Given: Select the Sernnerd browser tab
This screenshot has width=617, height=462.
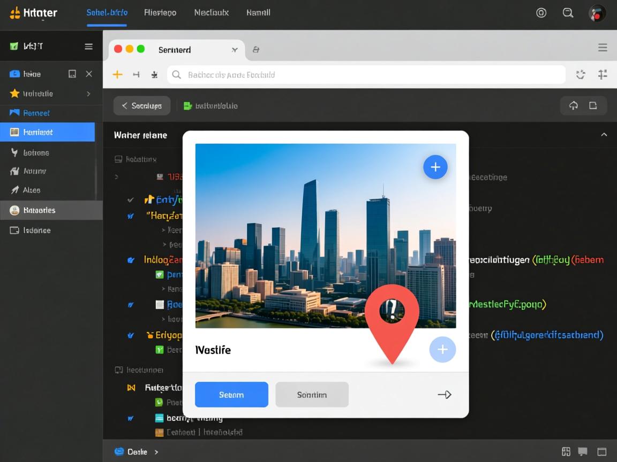Looking at the screenshot, I should [175, 50].
